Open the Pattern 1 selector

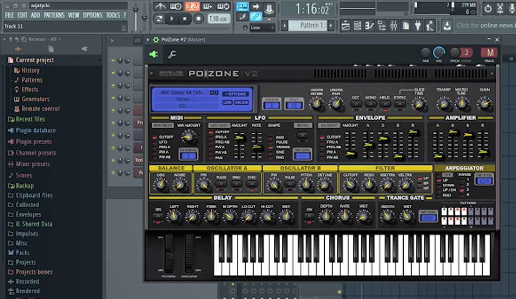click(x=307, y=26)
